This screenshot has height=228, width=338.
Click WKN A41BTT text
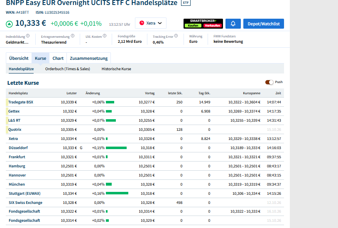coord(17,12)
